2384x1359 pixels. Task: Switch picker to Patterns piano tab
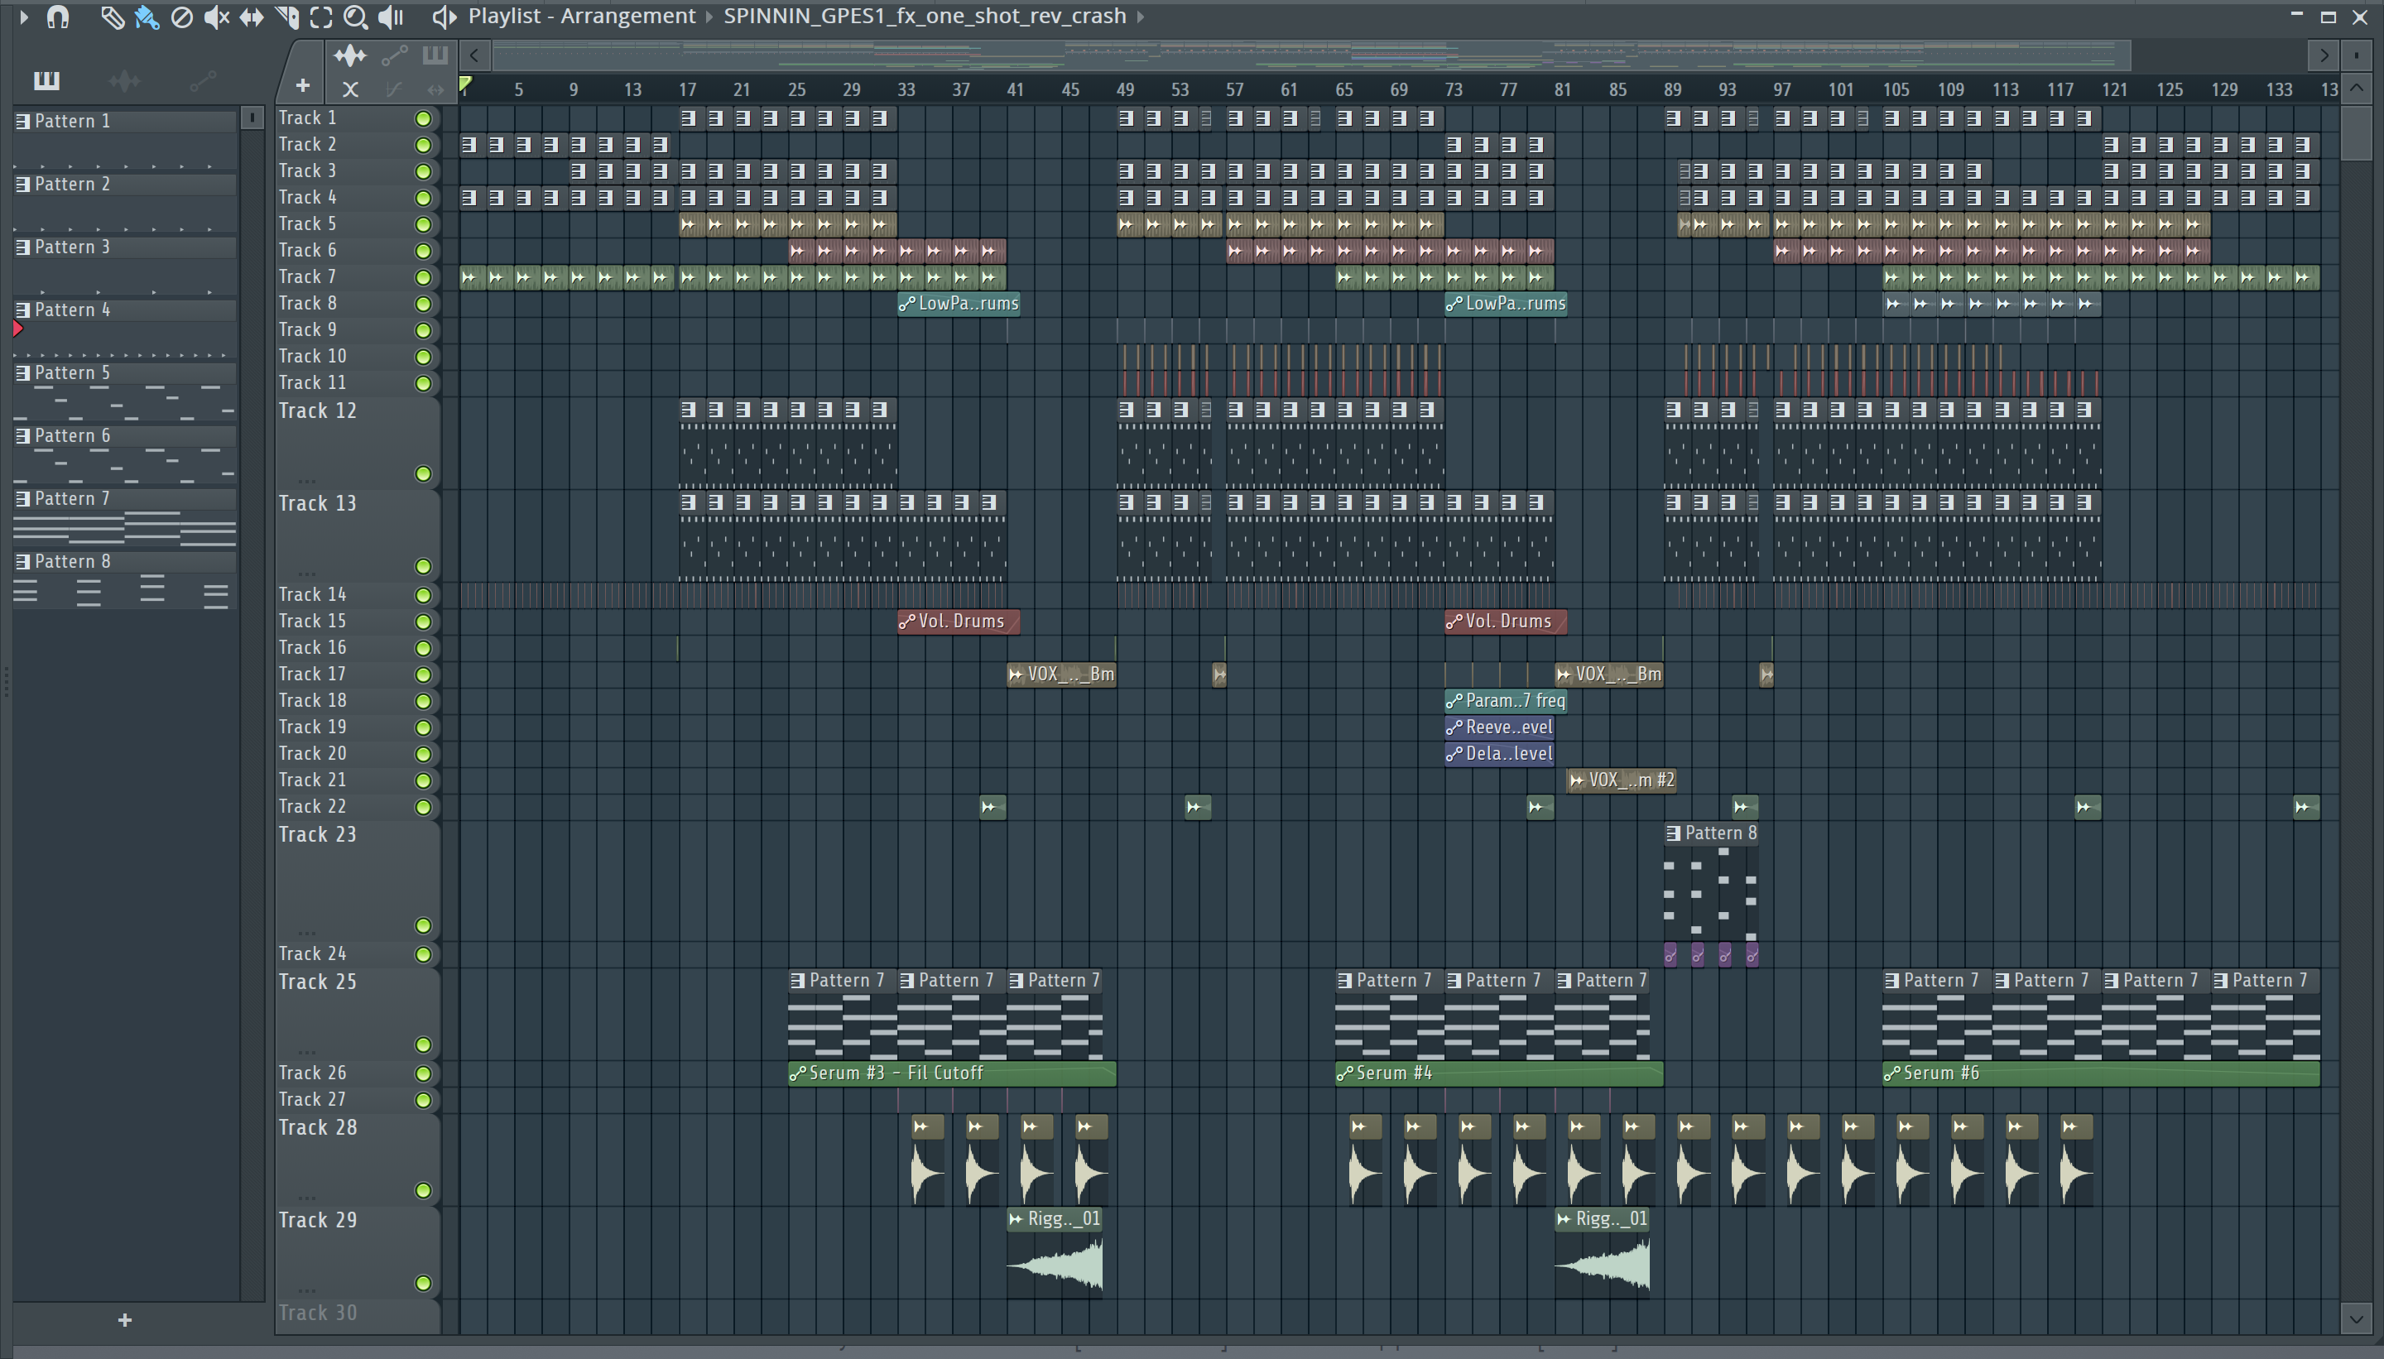tap(46, 81)
